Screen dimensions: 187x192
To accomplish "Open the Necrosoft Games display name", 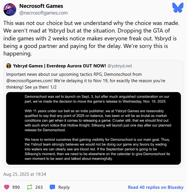I will pyautogui.click(x=41, y=6).
